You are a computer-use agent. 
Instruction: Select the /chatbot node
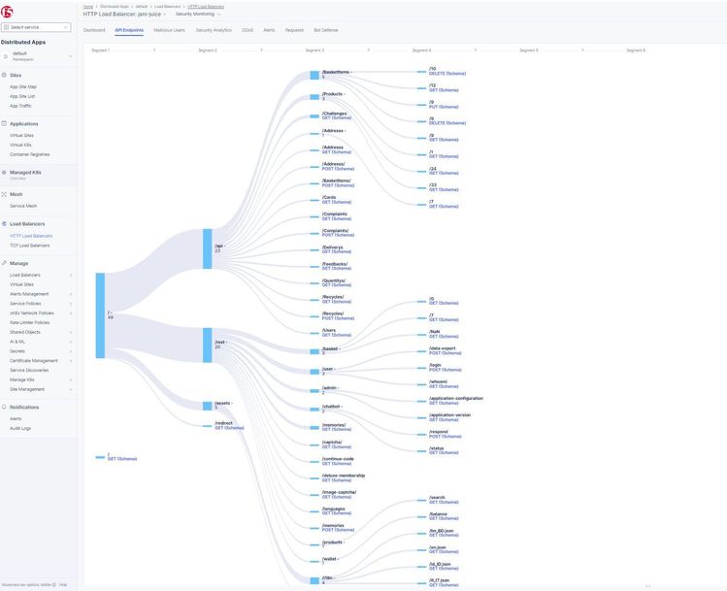click(x=314, y=409)
